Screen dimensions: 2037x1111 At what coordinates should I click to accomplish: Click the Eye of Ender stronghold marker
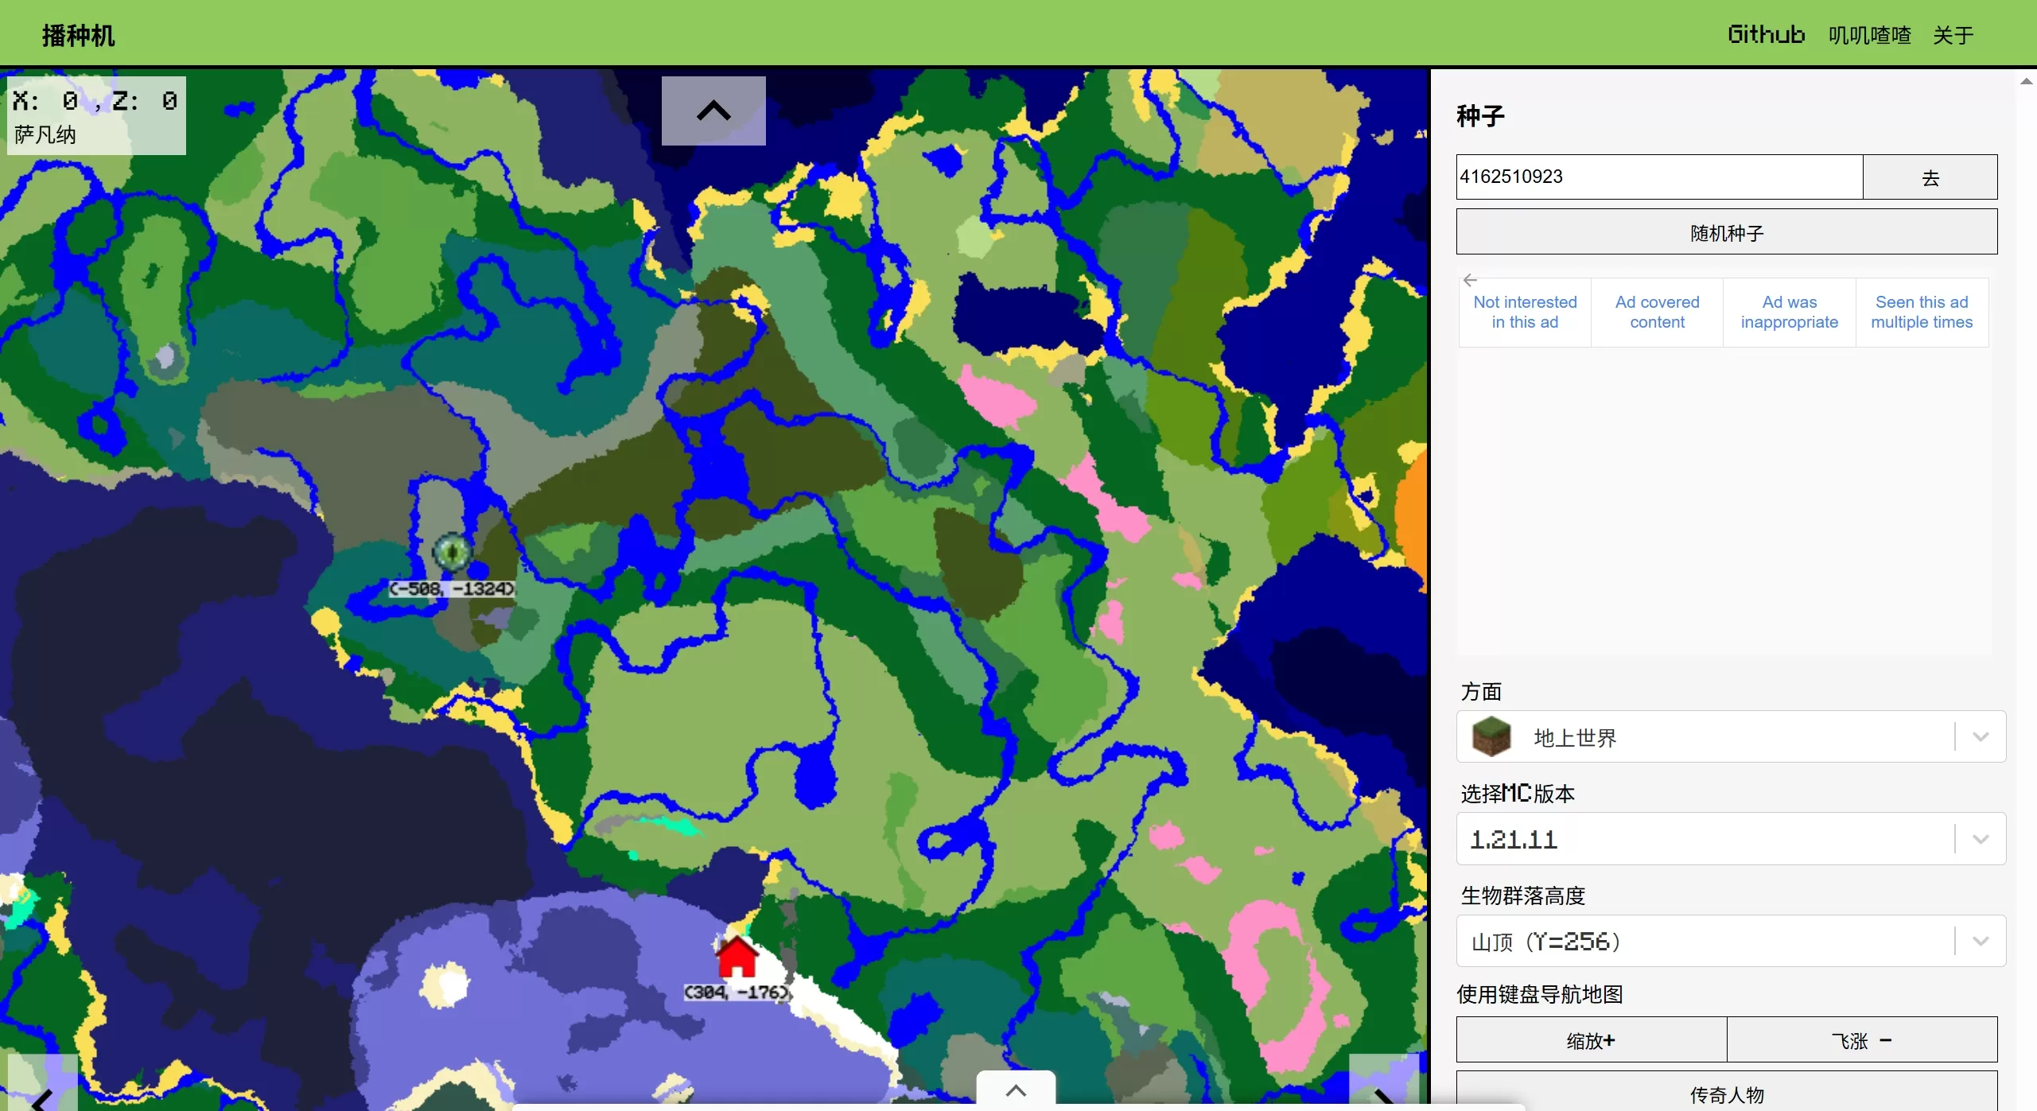[x=452, y=552]
